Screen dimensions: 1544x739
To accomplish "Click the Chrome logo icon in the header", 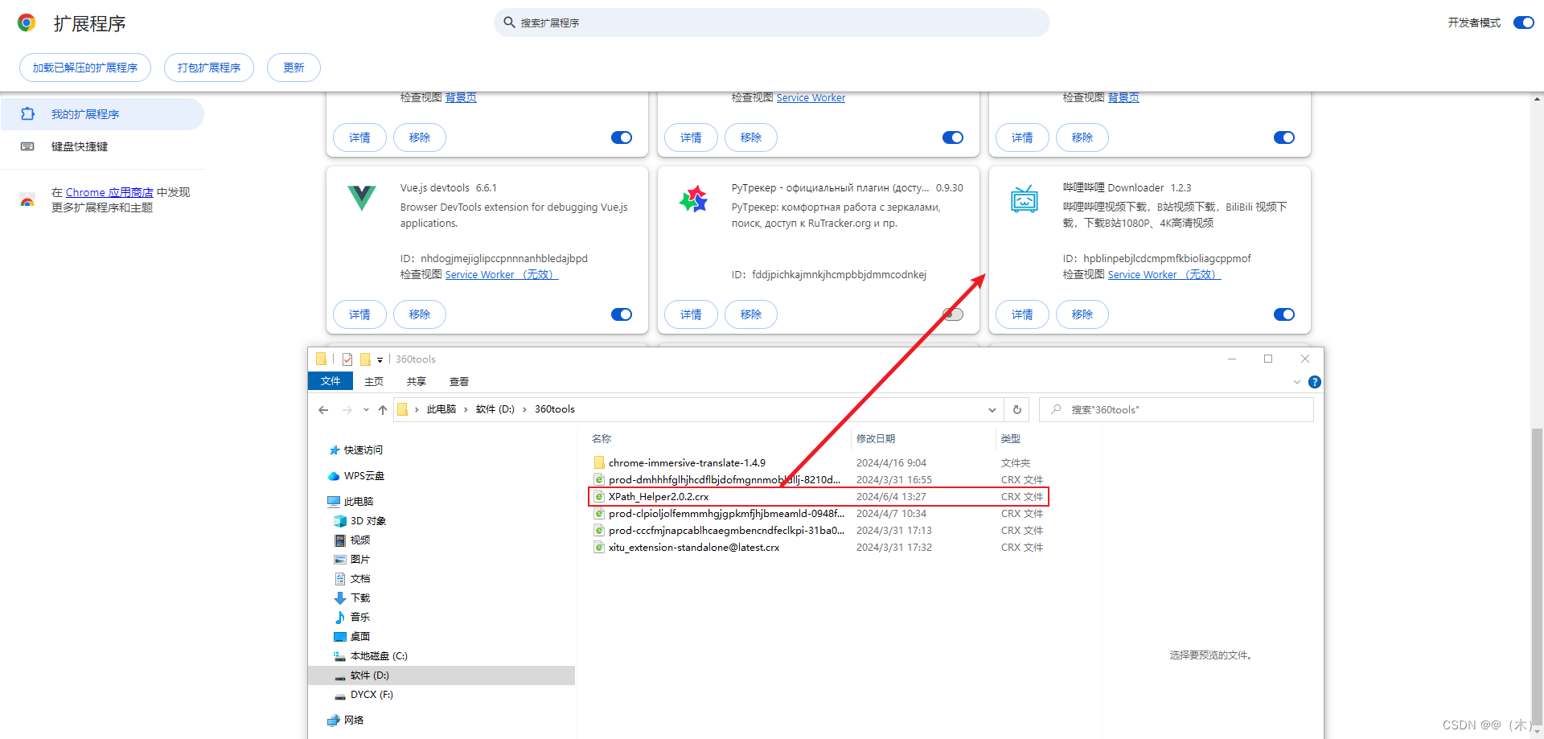I will point(27,23).
